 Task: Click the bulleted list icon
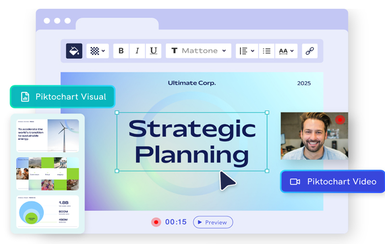click(267, 51)
